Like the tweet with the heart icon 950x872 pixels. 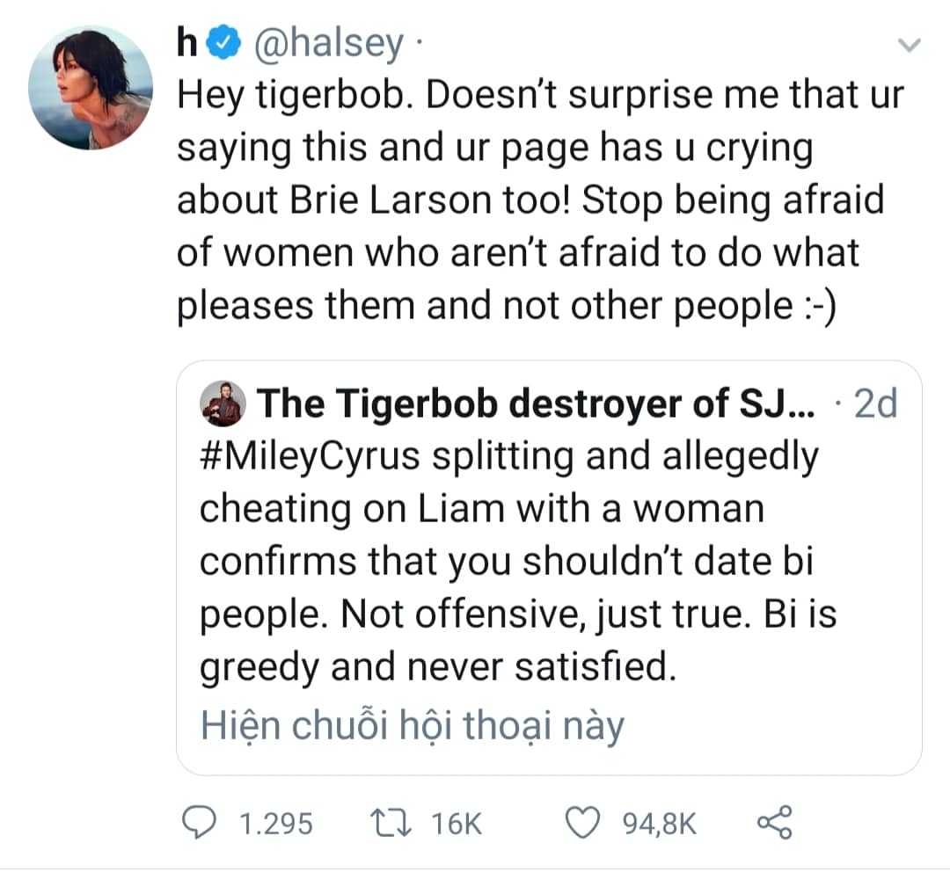[x=581, y=822]
